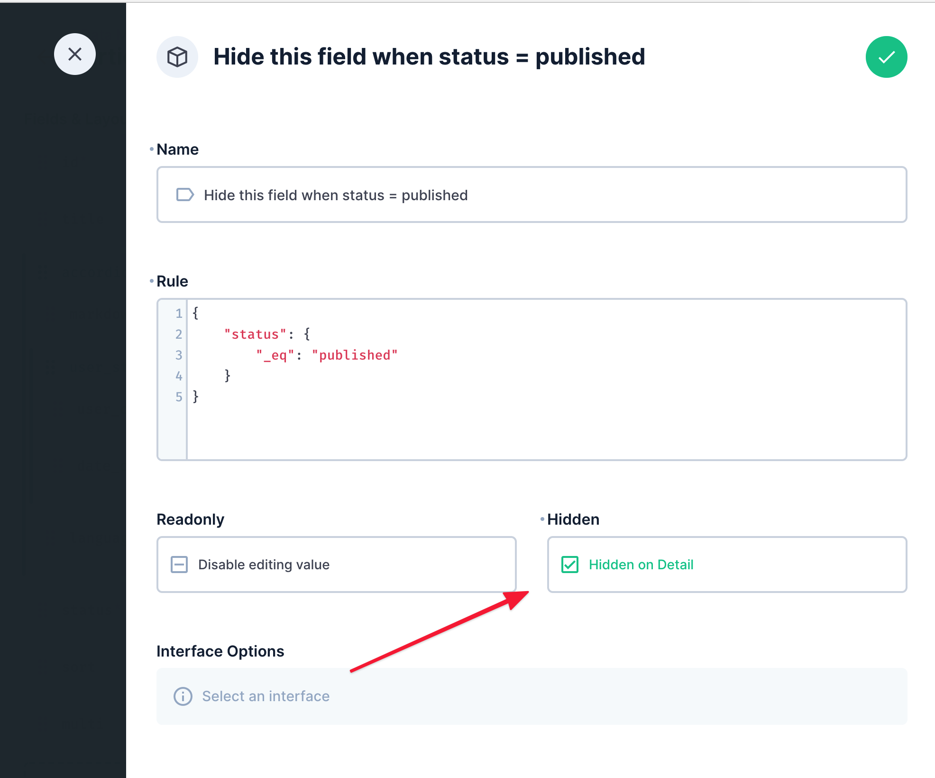Edit the Name input field

click(x=532, y=194)
